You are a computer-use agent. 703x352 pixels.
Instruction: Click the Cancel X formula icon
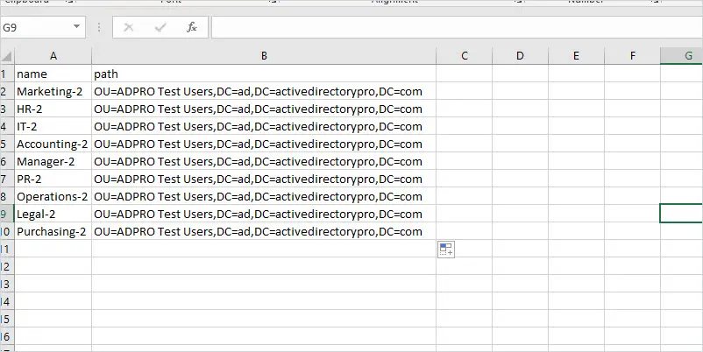coord(129,27)
